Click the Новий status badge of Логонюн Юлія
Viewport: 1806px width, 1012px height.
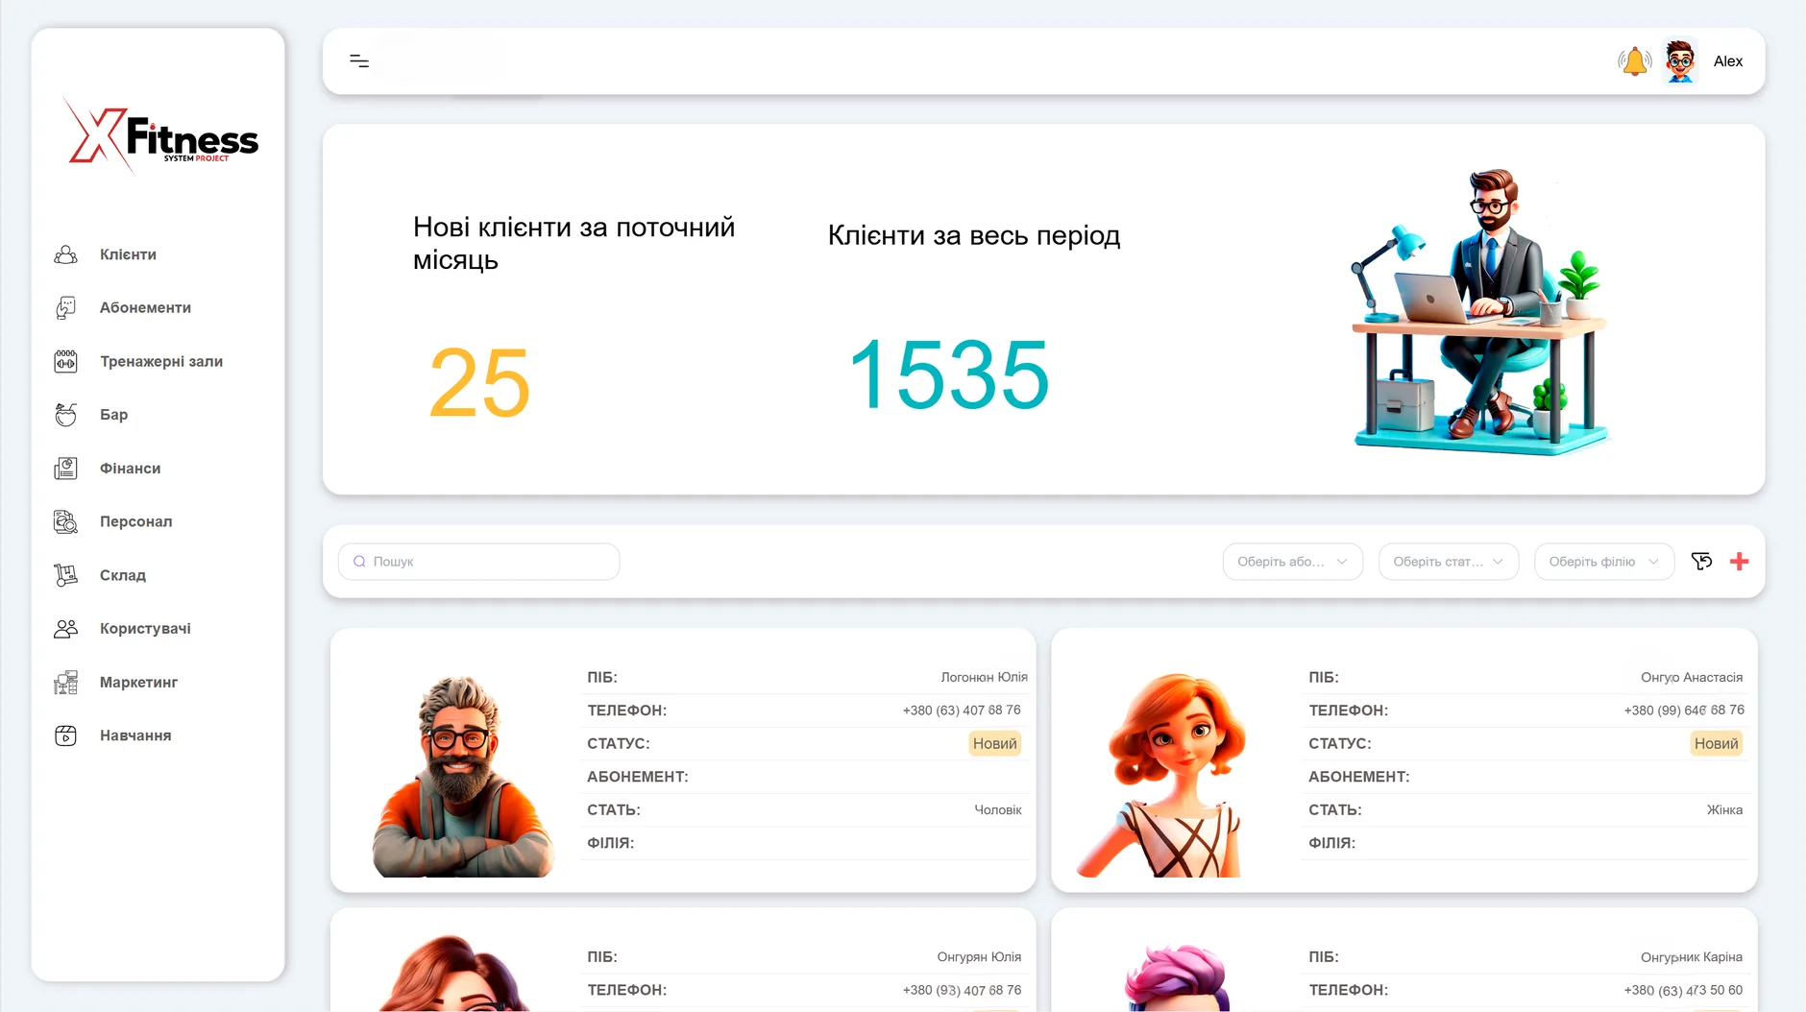point(994,743)
